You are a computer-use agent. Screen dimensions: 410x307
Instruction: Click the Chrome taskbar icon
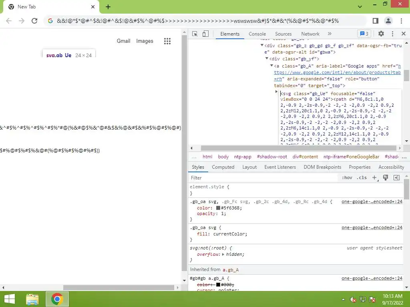click(x=57, y=299)
